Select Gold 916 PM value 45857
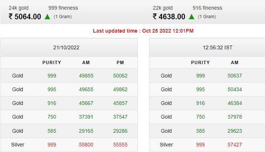 (x=120, y=103)
